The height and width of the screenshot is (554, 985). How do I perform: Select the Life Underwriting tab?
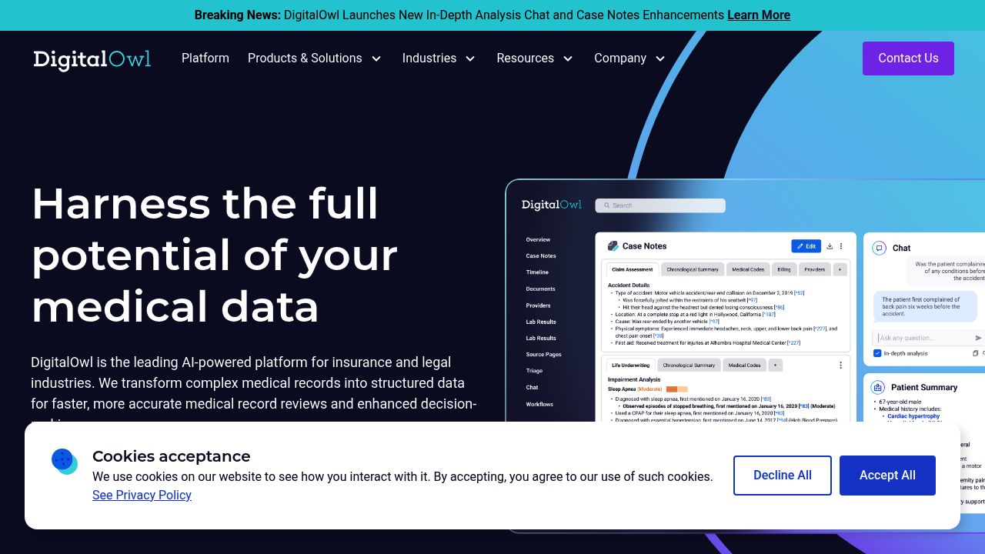[x=630, y=365]
